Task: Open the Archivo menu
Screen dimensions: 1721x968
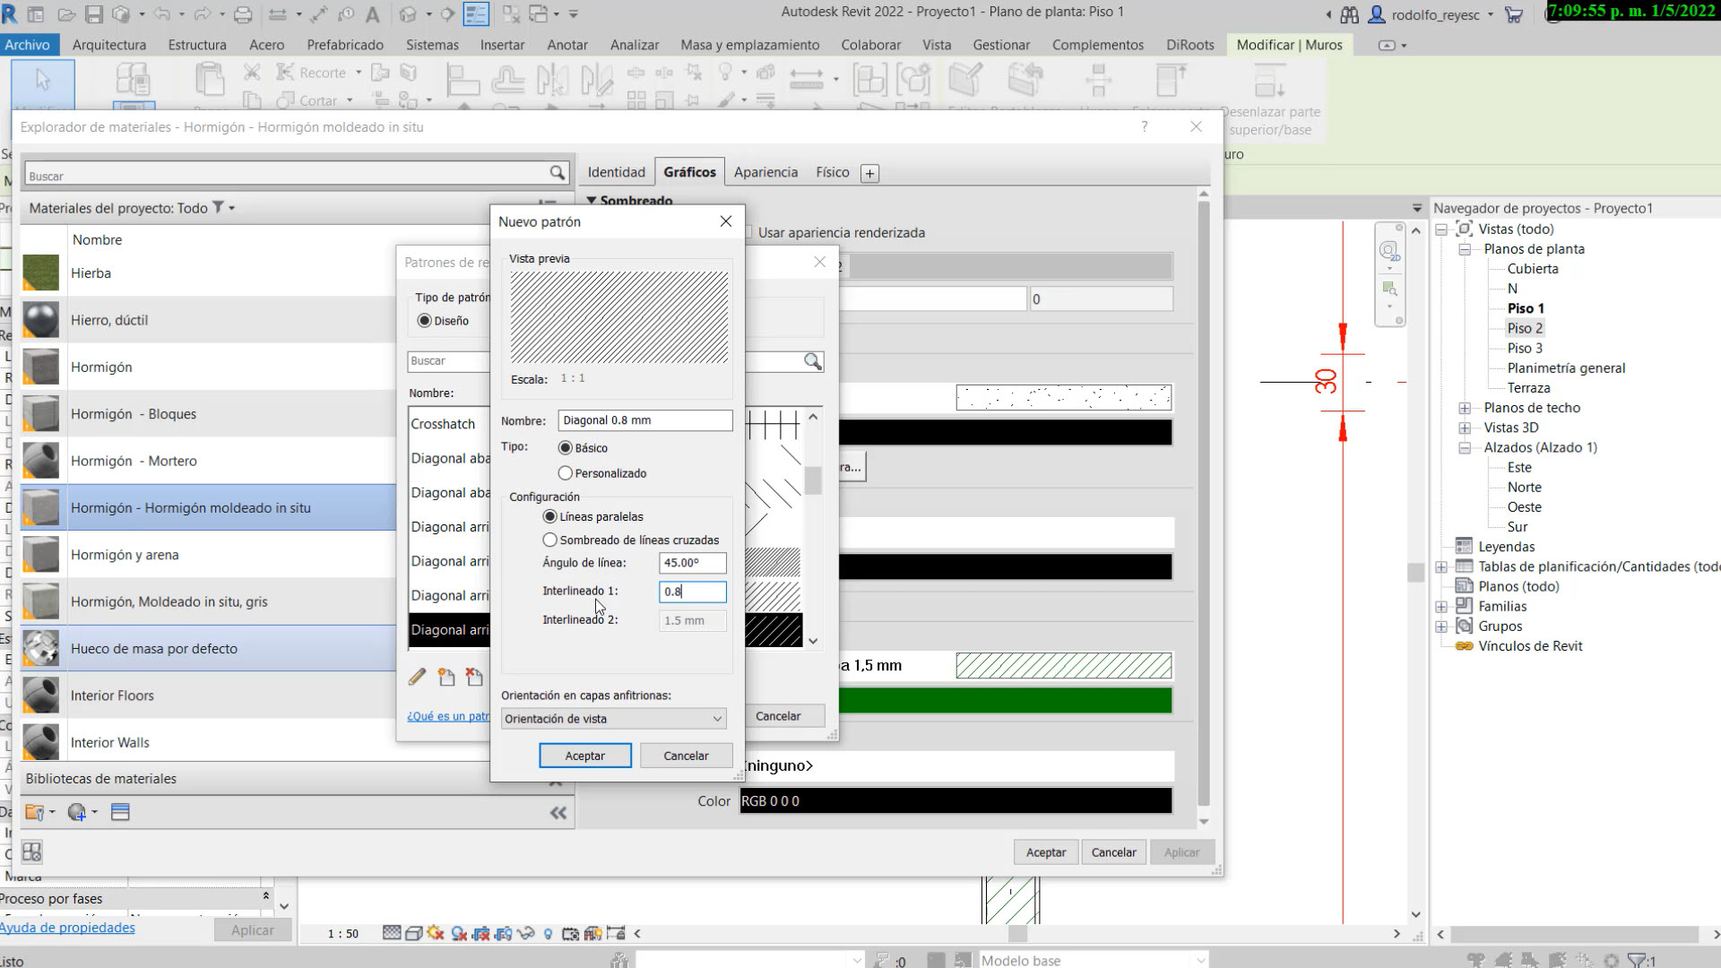Action: [x=28, y=45]
